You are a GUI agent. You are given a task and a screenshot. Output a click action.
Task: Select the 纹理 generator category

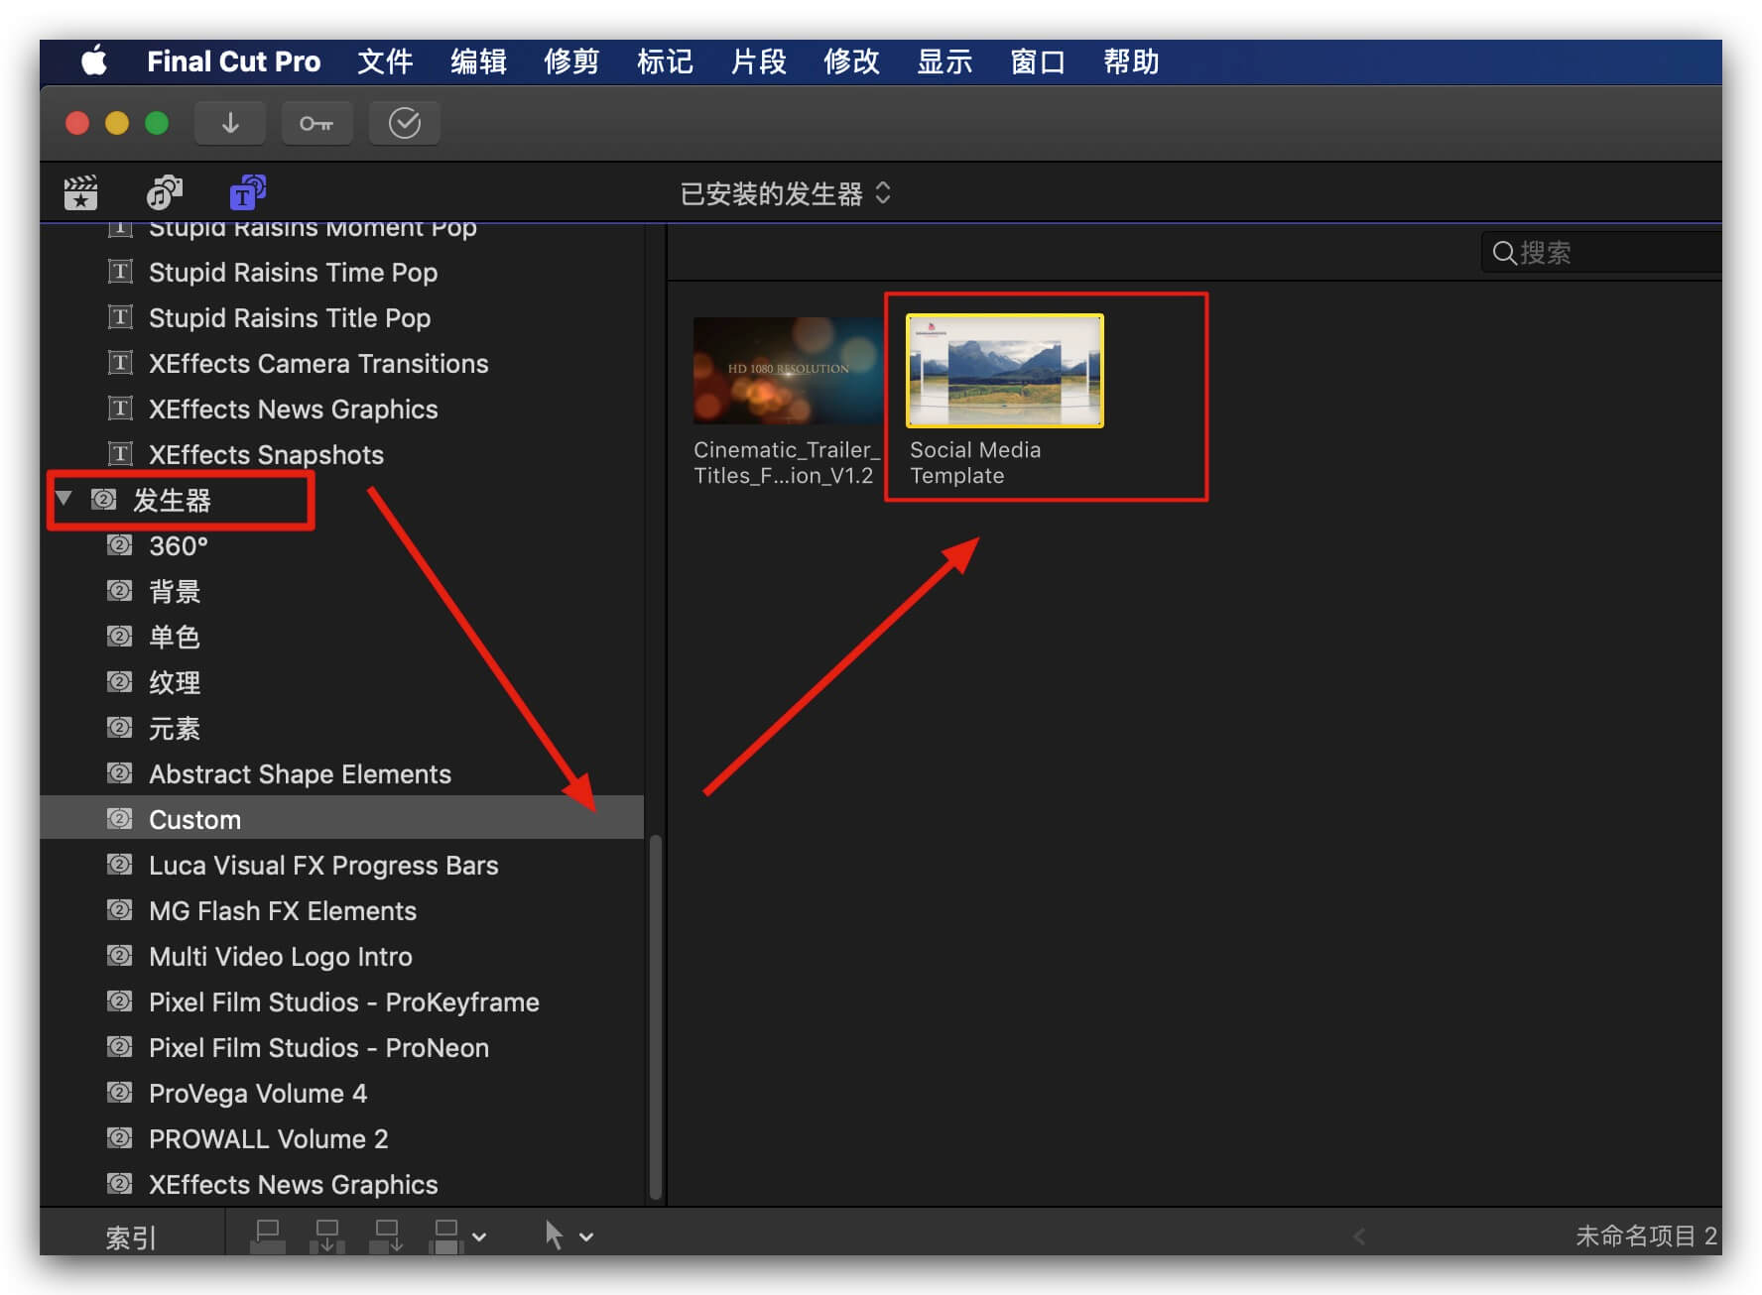click(x=342, y=683)
